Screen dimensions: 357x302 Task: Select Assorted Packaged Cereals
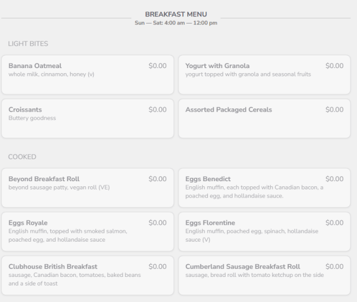264,118
